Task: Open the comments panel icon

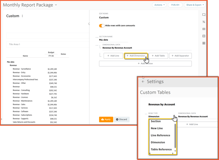Action: 204,15
